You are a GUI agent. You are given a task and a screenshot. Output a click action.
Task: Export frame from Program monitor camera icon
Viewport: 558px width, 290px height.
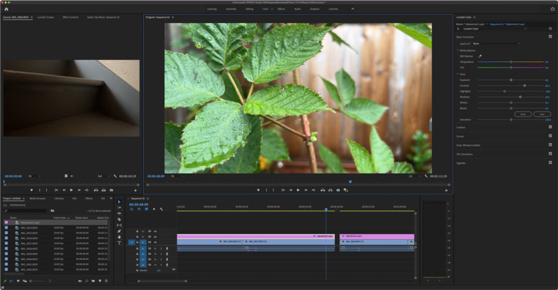338,190
